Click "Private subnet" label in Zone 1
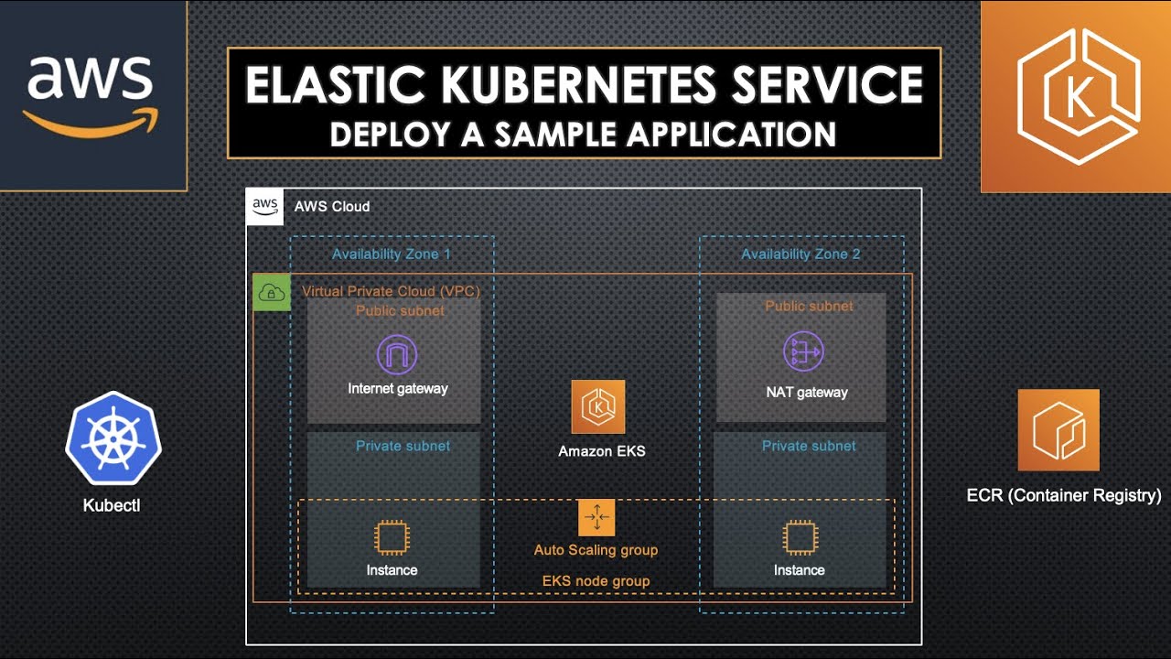This screenshot has height=659, width=1171. (403, 447)
